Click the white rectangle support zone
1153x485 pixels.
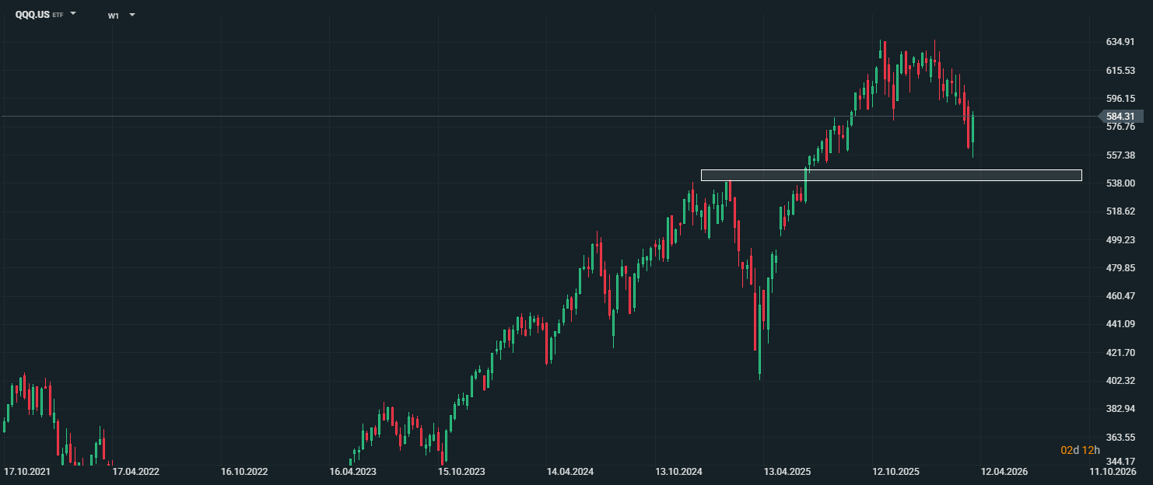pyautogui.click(x=891, y=175)
